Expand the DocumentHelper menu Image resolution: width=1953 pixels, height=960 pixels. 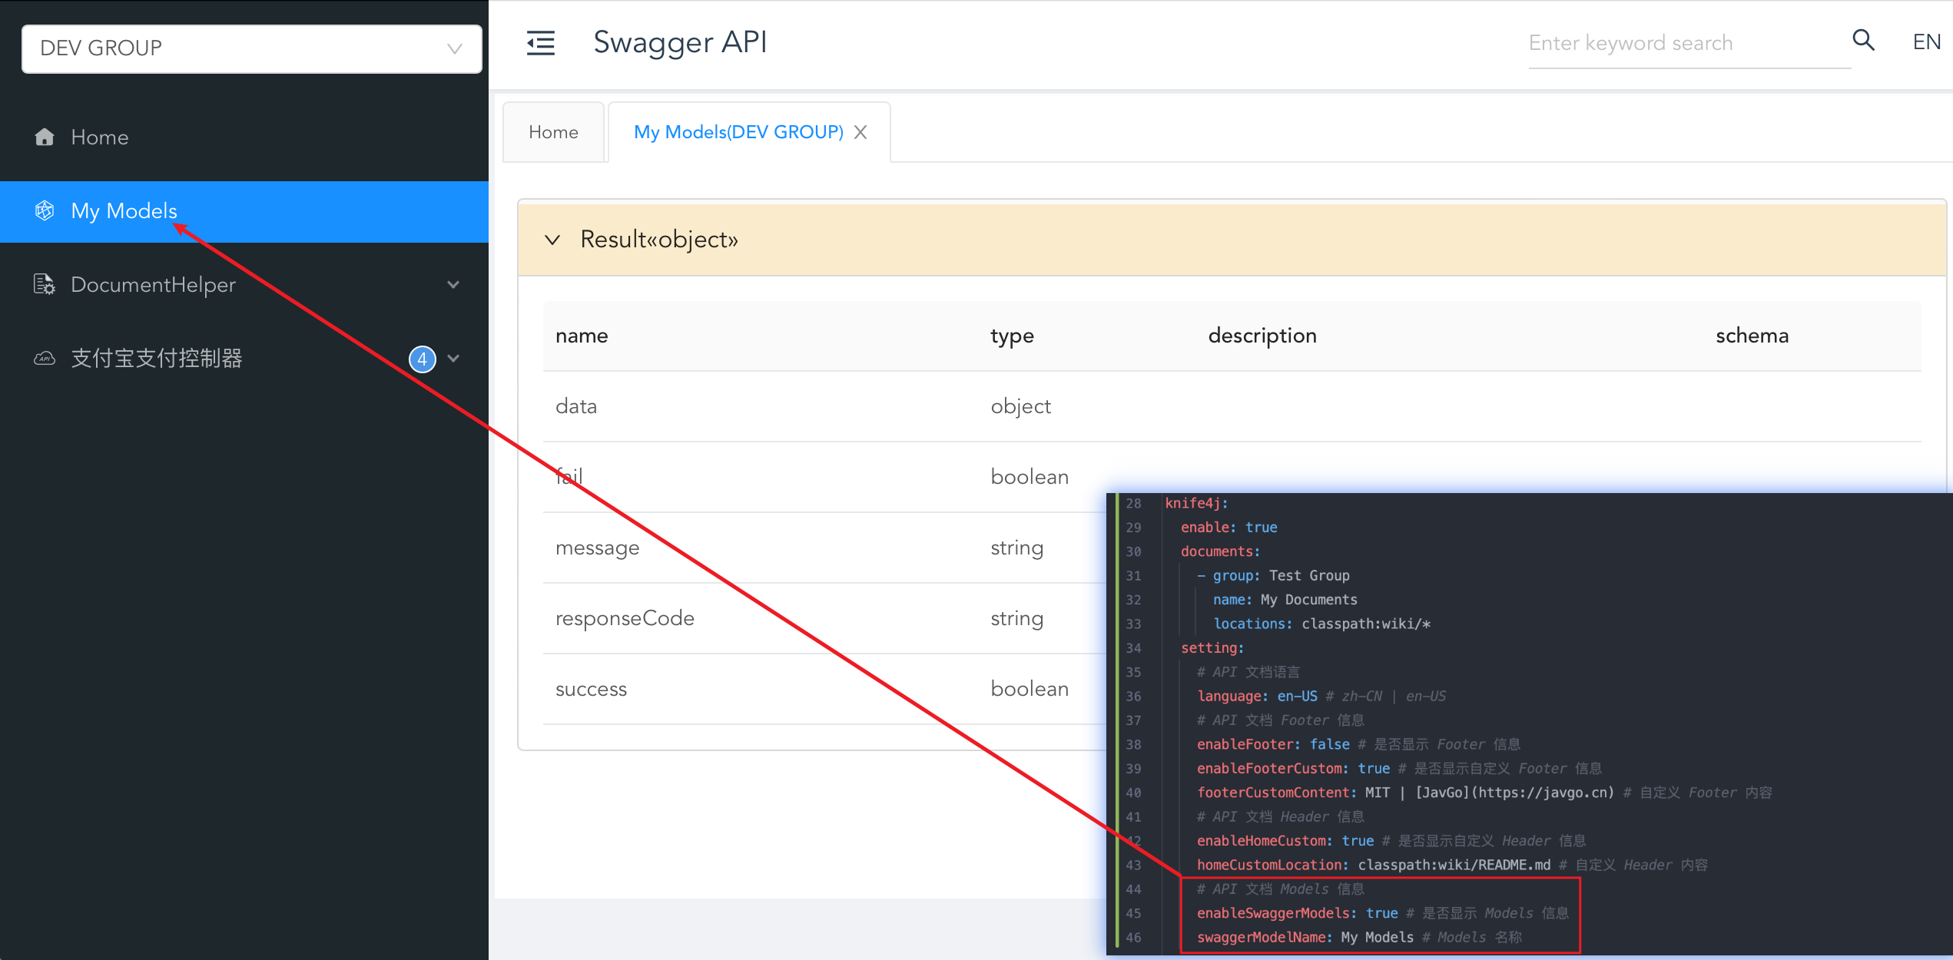pyautogui.click(x=453, y=284)
